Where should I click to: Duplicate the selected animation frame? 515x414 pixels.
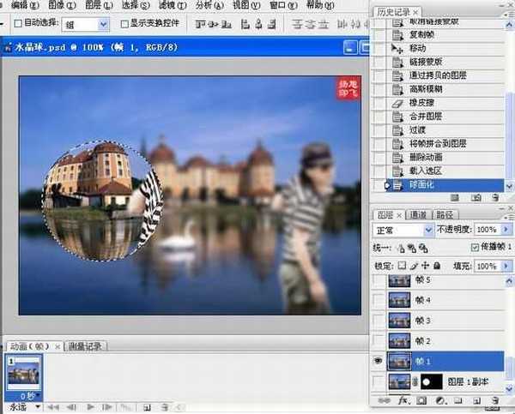point(147,406)
